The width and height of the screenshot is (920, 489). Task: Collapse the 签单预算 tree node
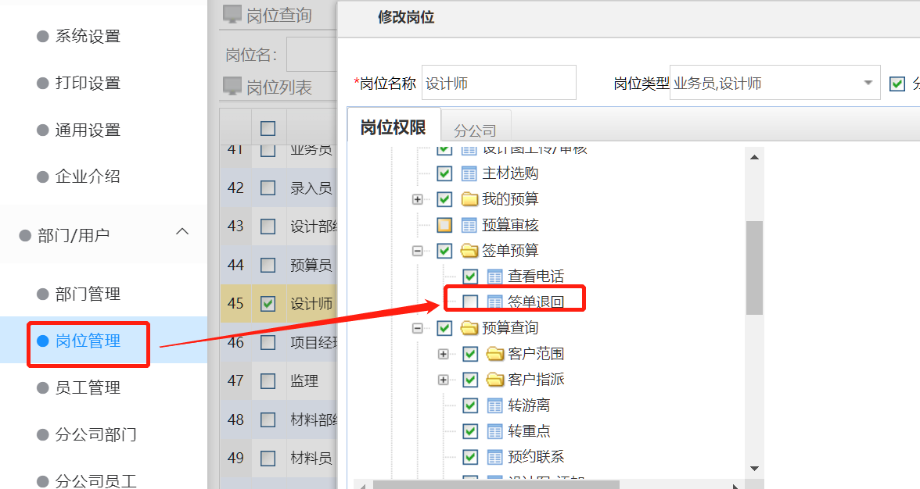(x=417, y=251)
